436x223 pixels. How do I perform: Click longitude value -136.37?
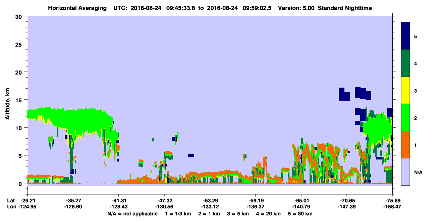256,207
